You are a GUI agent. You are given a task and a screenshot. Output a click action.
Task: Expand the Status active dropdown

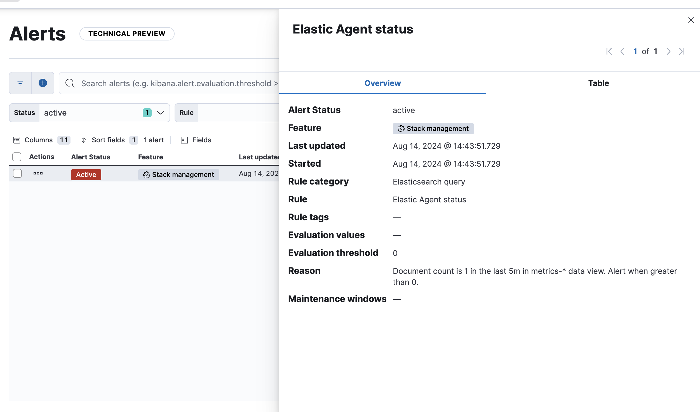[x=160, y=113]
